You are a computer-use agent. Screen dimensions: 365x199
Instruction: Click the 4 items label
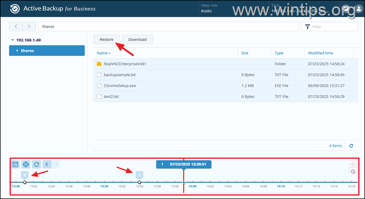[x=336, y=146]
